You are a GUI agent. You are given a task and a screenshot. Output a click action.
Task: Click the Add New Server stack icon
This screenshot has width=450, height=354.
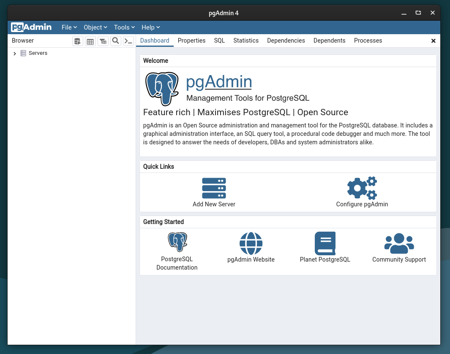pos(214,188)
